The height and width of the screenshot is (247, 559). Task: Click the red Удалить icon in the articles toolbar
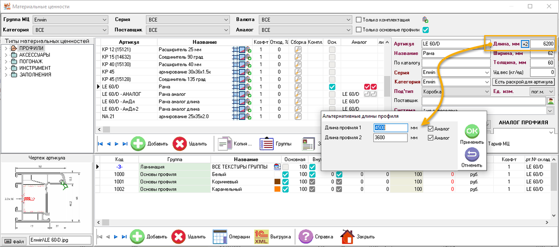pos(180,144)
